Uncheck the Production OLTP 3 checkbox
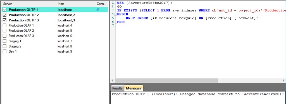Viewport: 286px width, 104px height. 5,20
